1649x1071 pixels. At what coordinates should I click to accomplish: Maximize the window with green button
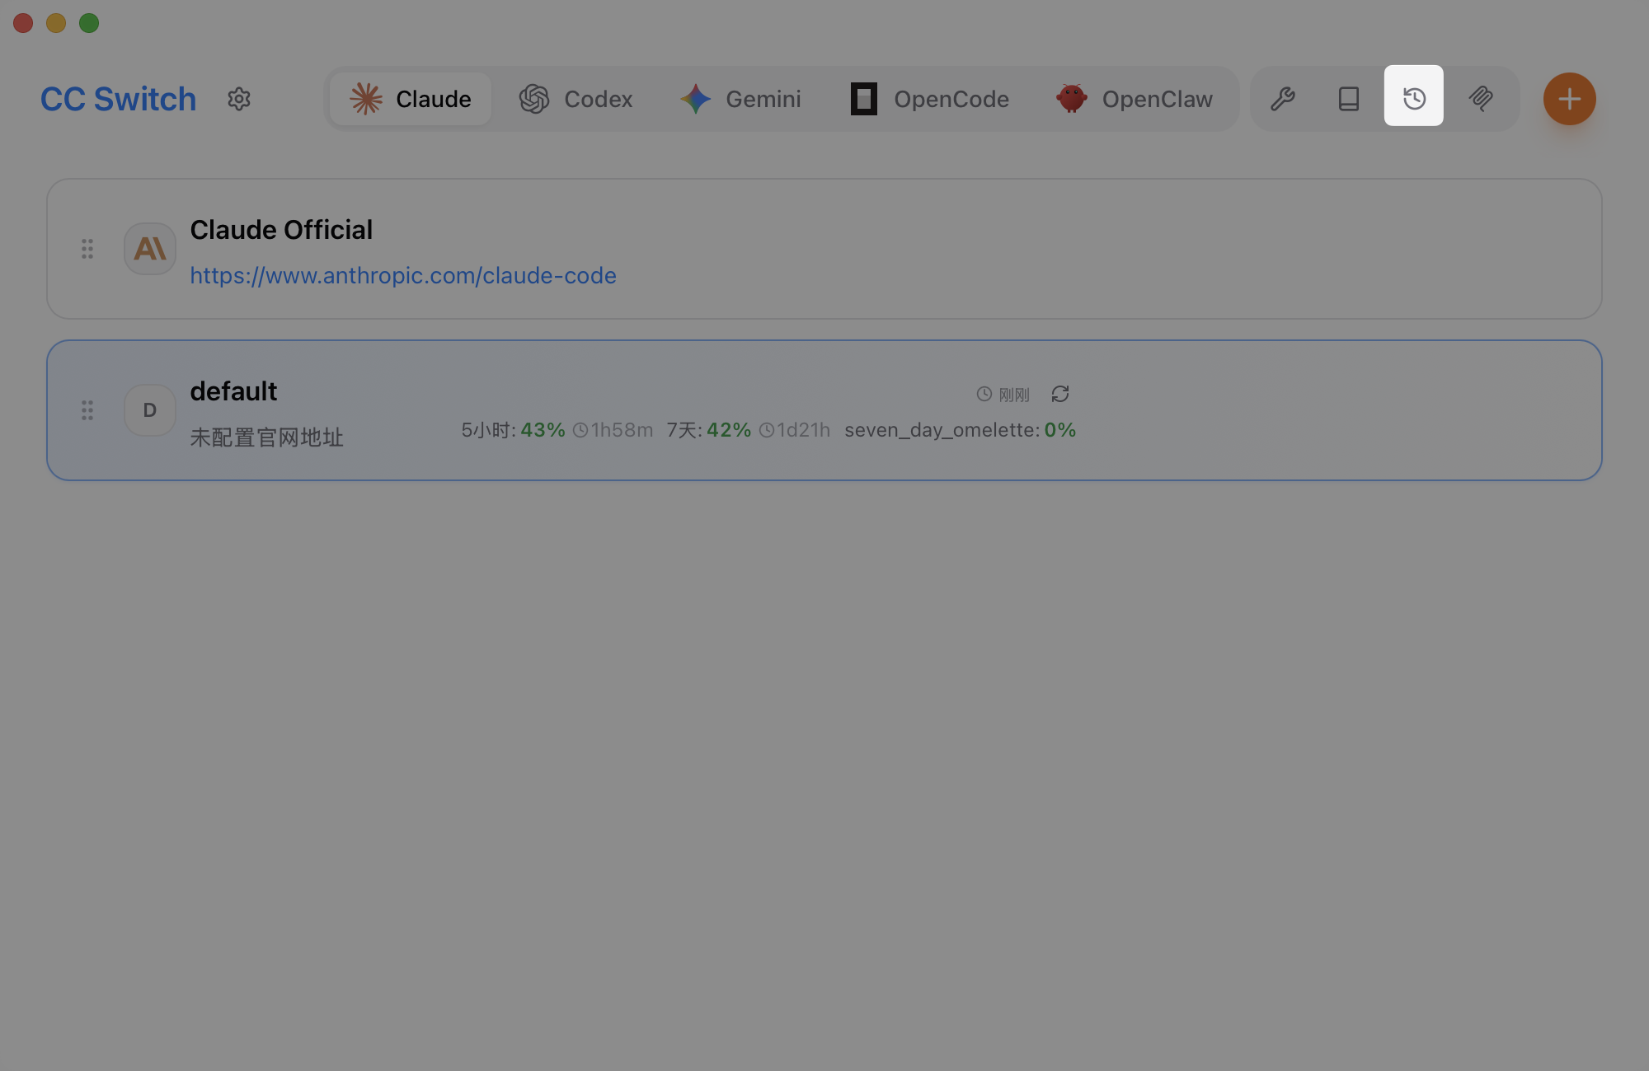click(x=89, y=23)
